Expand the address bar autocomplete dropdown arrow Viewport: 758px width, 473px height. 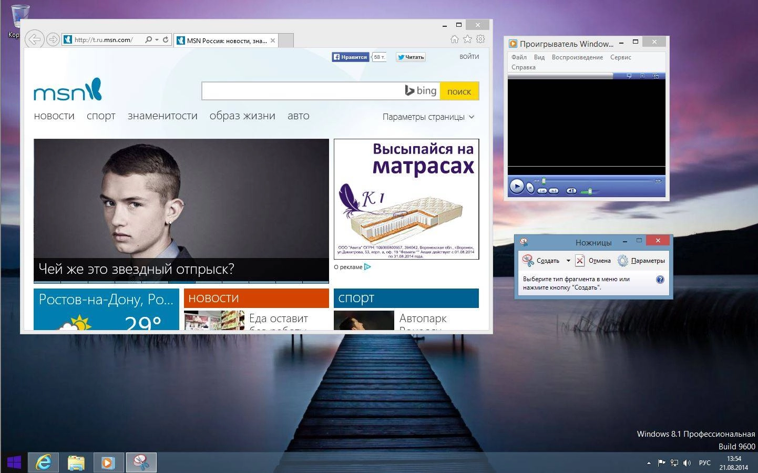(x=157, y=40)
